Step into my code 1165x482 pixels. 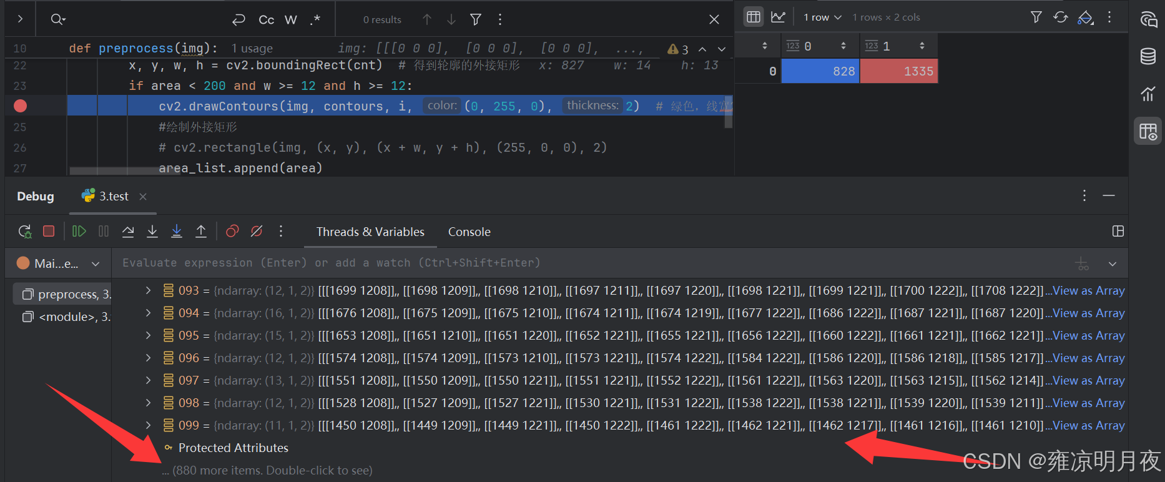coord(177,231)
